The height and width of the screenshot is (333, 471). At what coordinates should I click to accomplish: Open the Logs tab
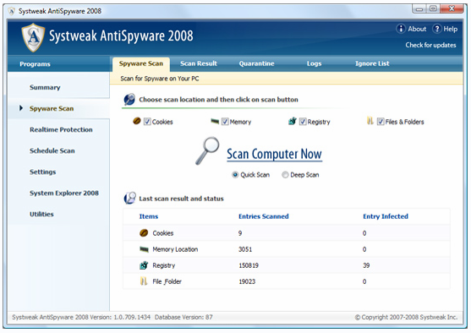tap(314, 63)
